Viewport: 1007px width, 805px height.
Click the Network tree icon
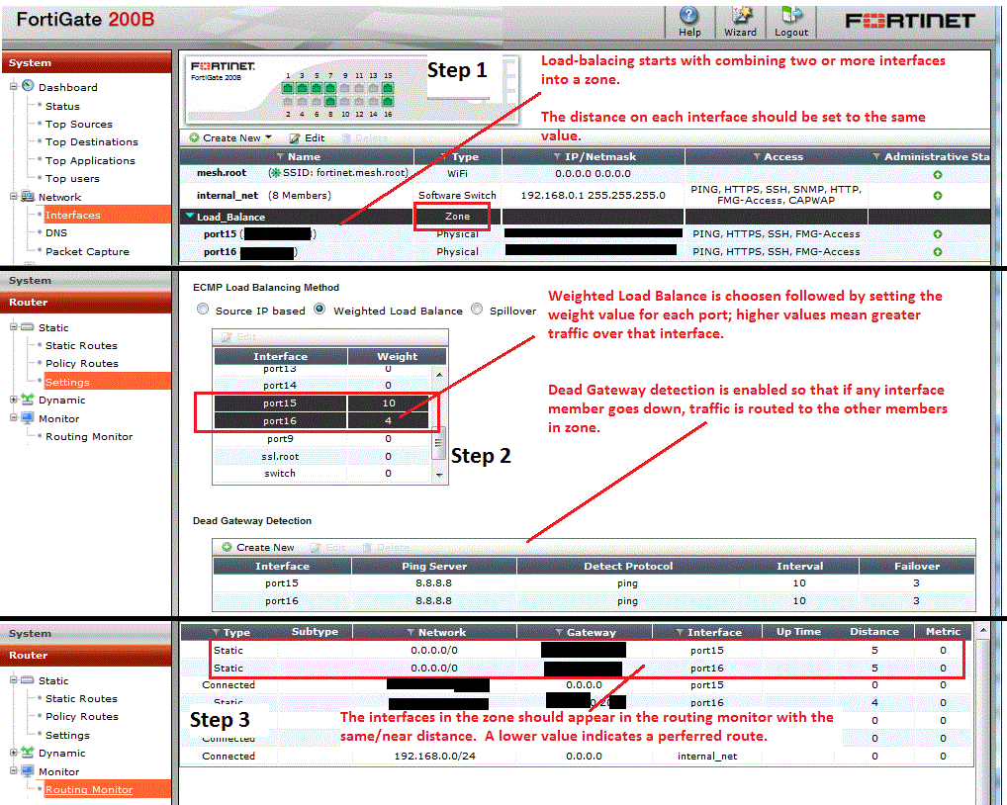point(28,196)
